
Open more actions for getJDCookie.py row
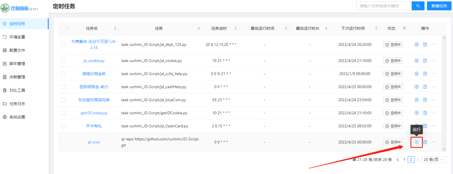(x=433, y=113)
